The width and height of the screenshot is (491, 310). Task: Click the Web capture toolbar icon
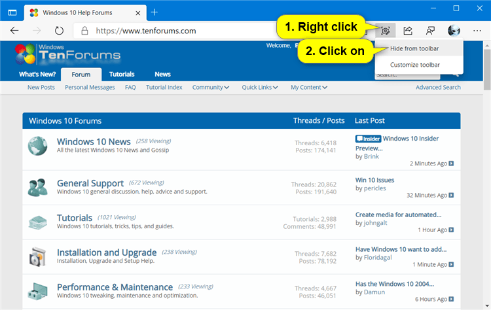pyautogui.click(x=385, y=31)
